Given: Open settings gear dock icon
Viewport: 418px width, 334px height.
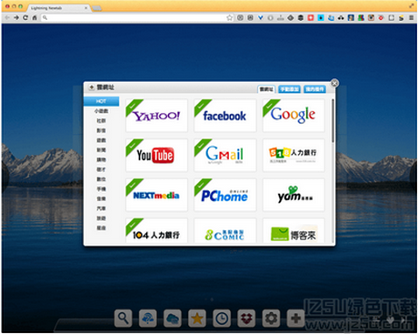Looking at the screenshot, I should (x=271, y=319).
